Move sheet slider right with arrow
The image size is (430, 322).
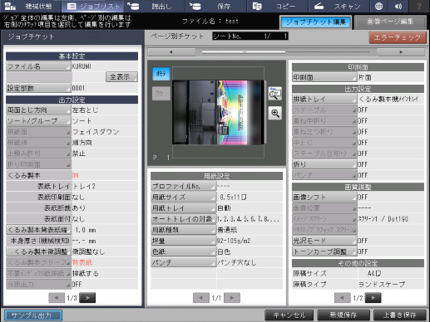coord(401,51)
